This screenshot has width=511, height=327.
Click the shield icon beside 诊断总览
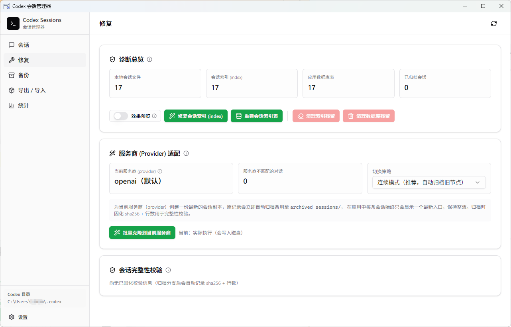[112, 59]
